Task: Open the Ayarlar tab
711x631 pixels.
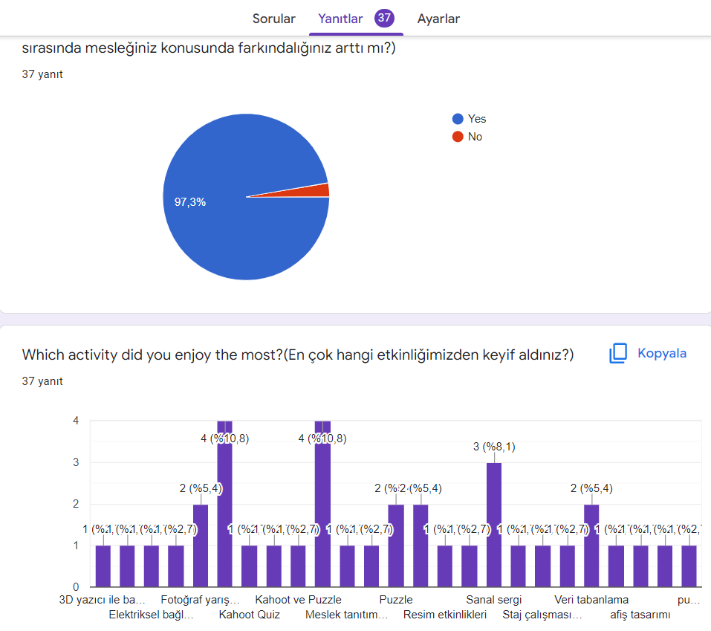Action: click(x=438, y=19)
